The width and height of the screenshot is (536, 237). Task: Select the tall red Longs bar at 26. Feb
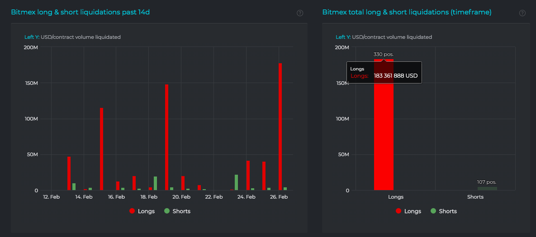[280, 126]
